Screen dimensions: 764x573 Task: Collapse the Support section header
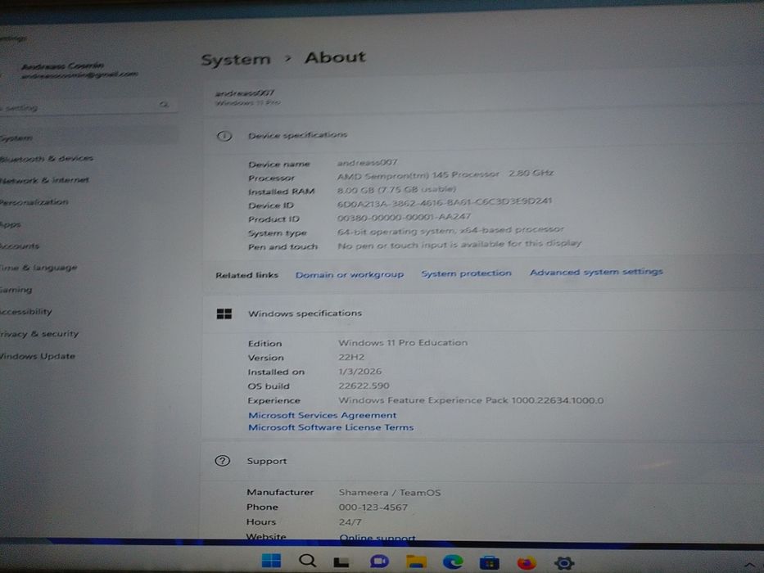point(482,461)
